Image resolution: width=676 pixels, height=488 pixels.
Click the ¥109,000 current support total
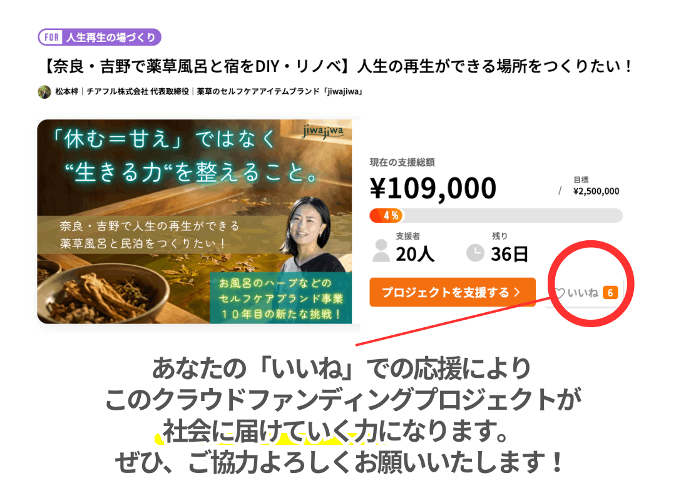click(433, 188)
